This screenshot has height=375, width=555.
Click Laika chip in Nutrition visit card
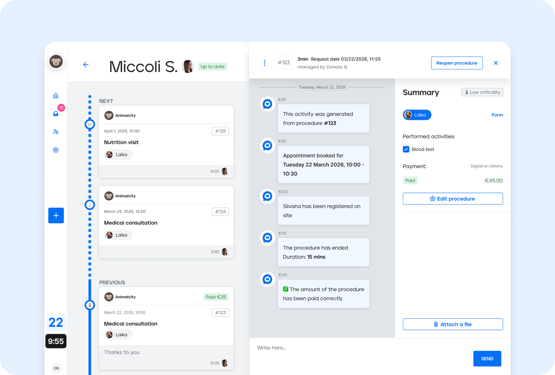pos(118,154)
